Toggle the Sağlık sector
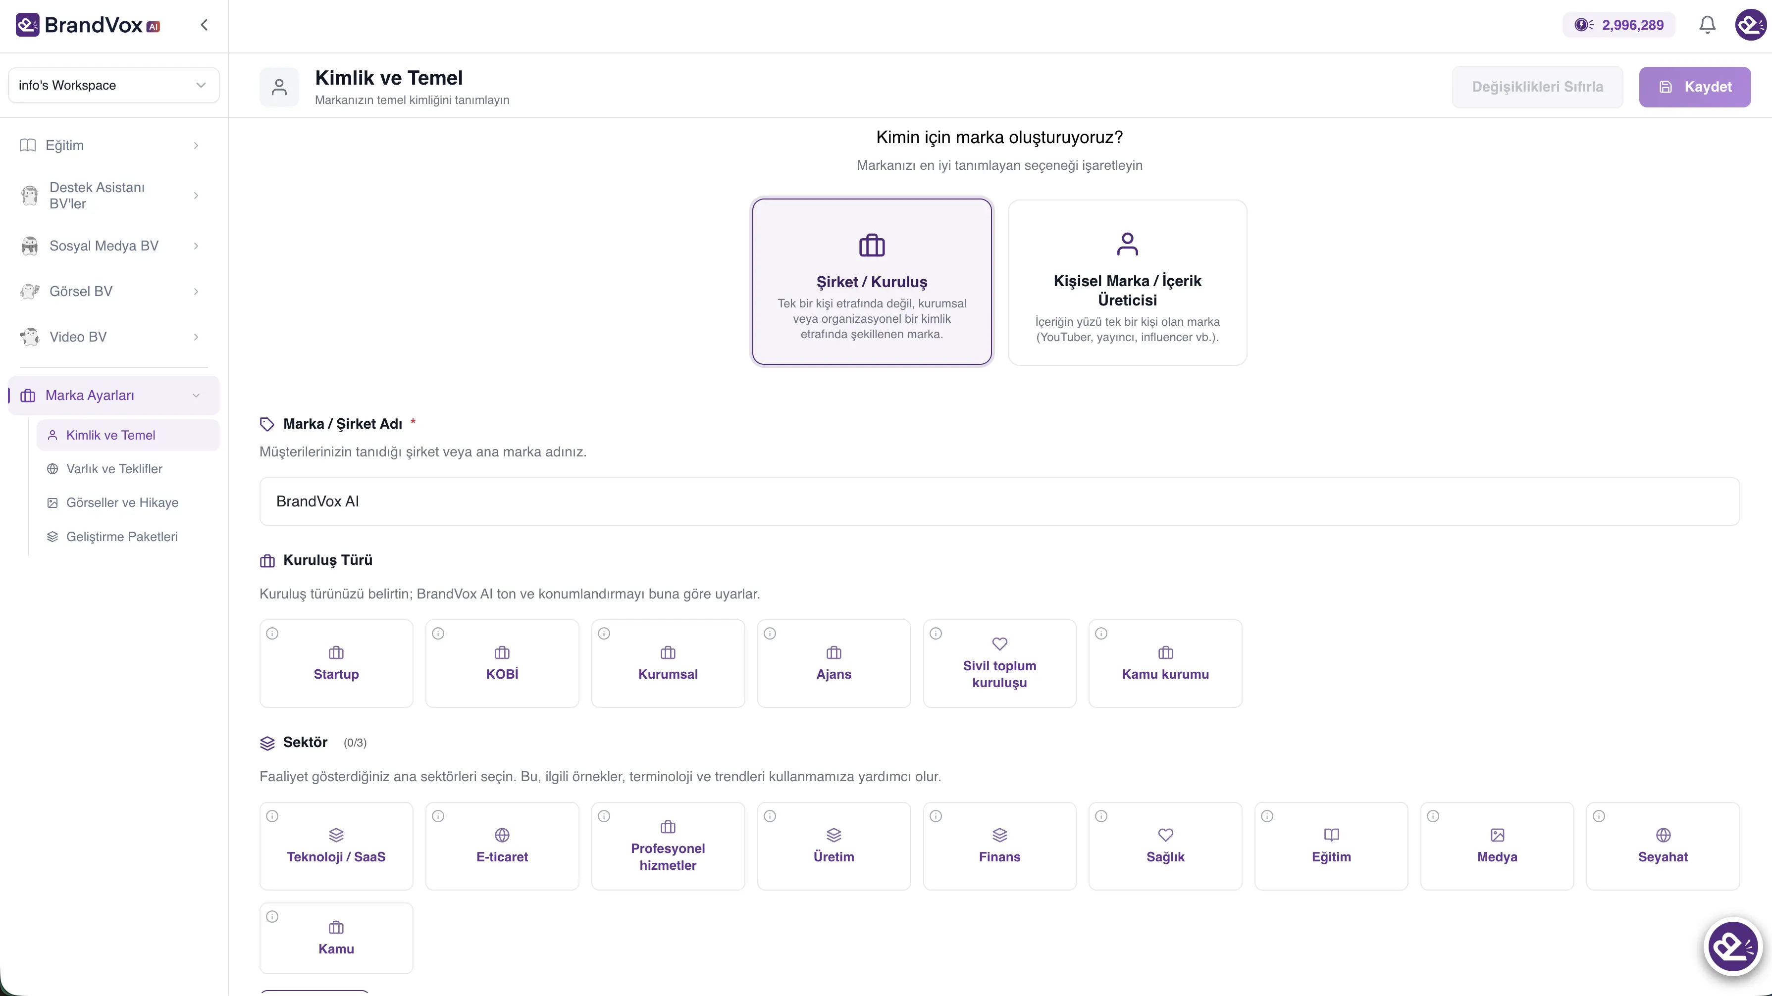1772x996 pixels. 1165,846
